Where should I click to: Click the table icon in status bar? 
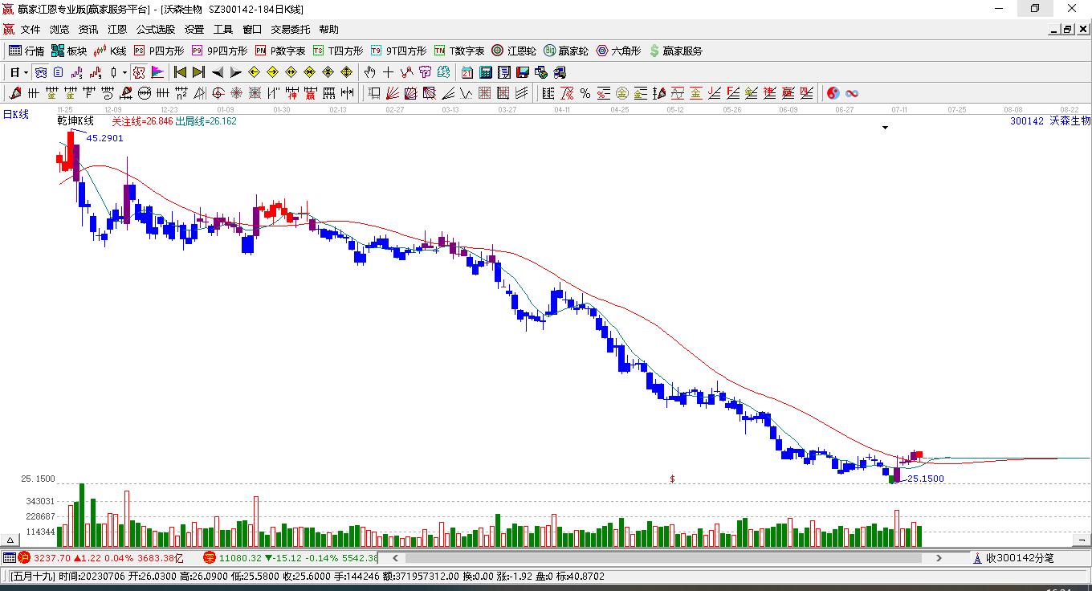click(x=9, y=557)
